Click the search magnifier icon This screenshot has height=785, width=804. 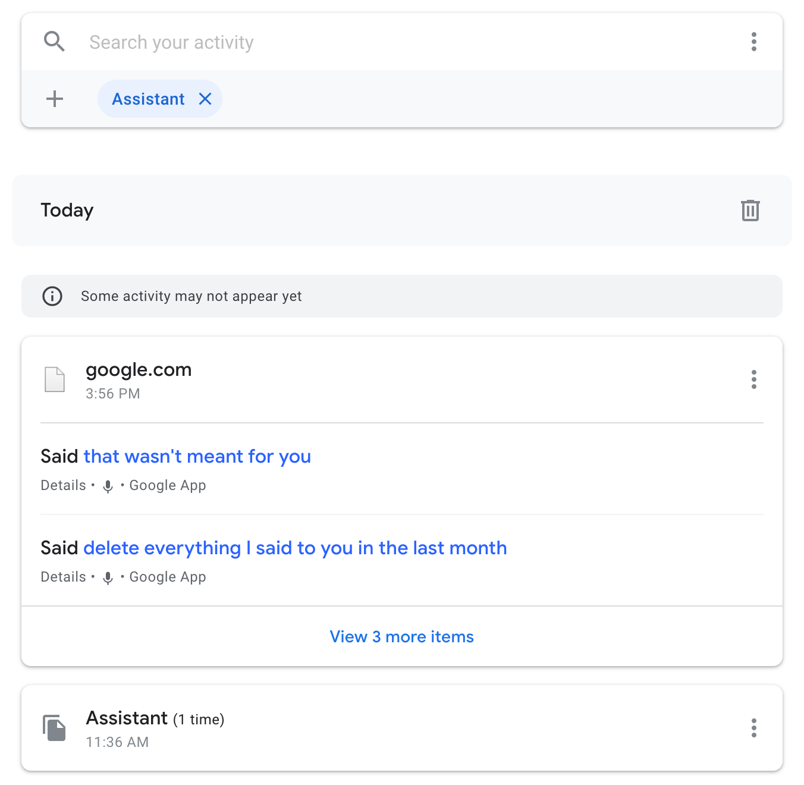[54, 42]
